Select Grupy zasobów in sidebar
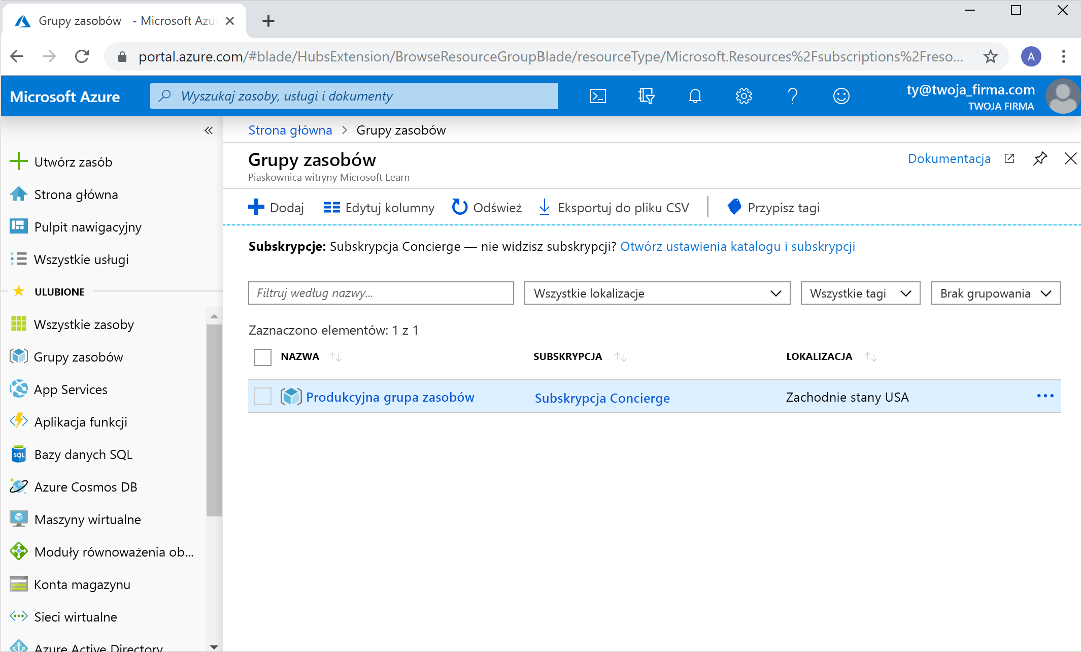Image resolution: width=1081 pixels, height=652 pixels. pyautogui.click(x=66, y=357)
